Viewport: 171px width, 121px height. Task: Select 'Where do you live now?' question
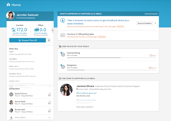[86, 100]
